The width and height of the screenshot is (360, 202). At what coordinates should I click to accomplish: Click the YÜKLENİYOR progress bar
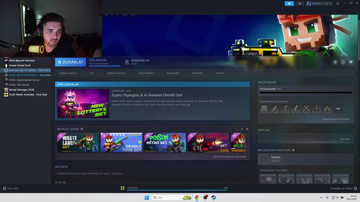(x=104, y=66)
